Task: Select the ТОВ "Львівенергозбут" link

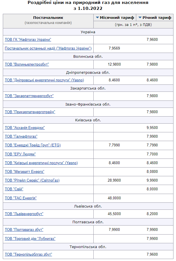Action: (24, 214)
